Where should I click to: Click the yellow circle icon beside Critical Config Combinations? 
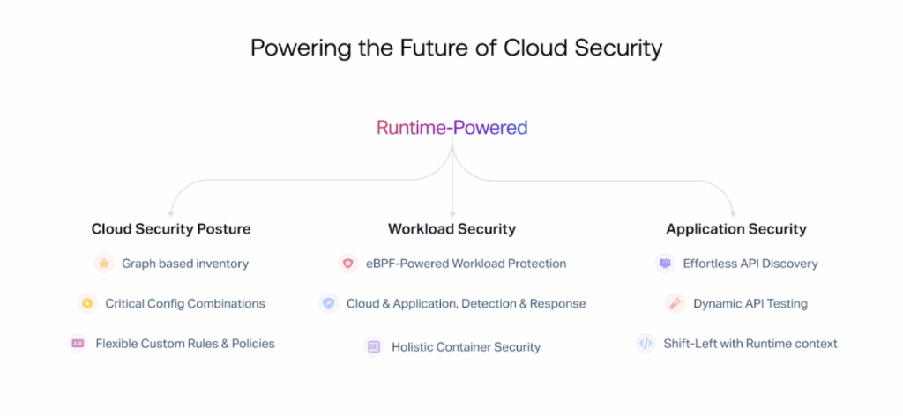(x=87, y=303)
